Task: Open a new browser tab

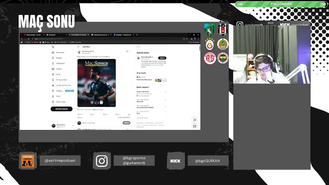Action: tap(137, 35)
